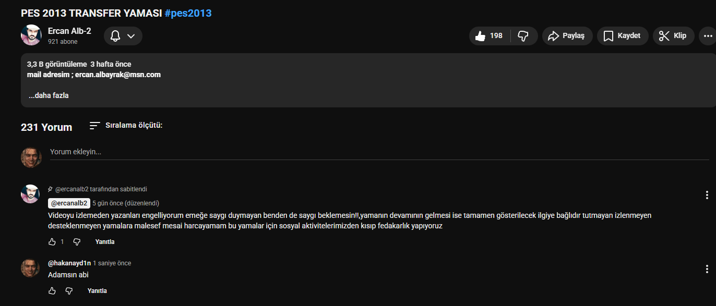716x306 pixels.
Task: Click your profile avatar beside comment field
Action: click(x=31, y=157)
